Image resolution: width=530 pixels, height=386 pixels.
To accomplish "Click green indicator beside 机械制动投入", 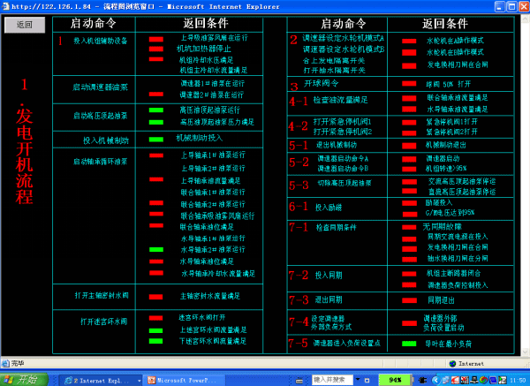I will 156,139.
